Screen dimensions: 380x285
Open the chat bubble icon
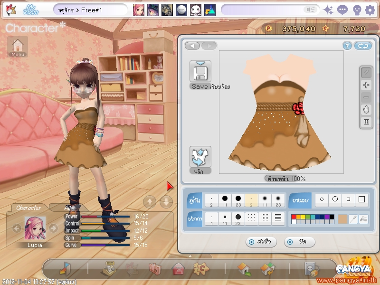pyautogui.click(x=342, y=10)
